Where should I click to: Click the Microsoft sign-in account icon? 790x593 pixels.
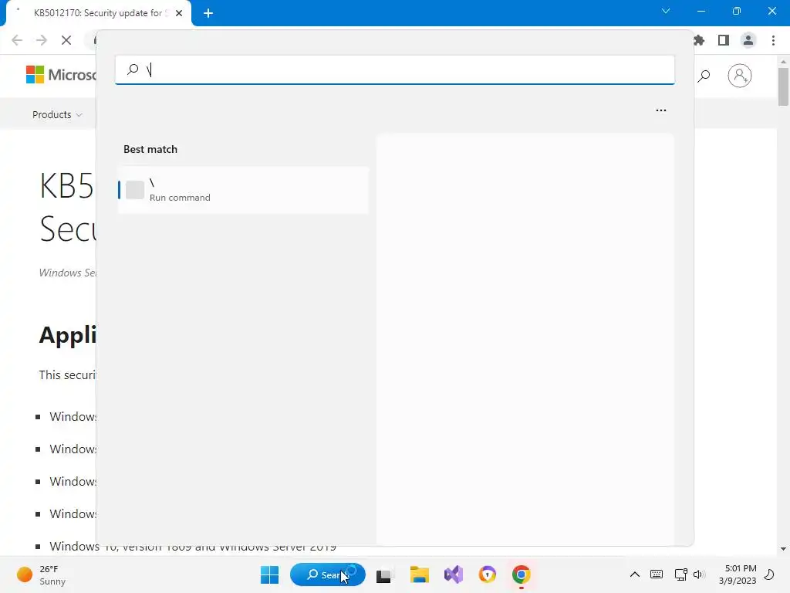click(x=740, y=76)
